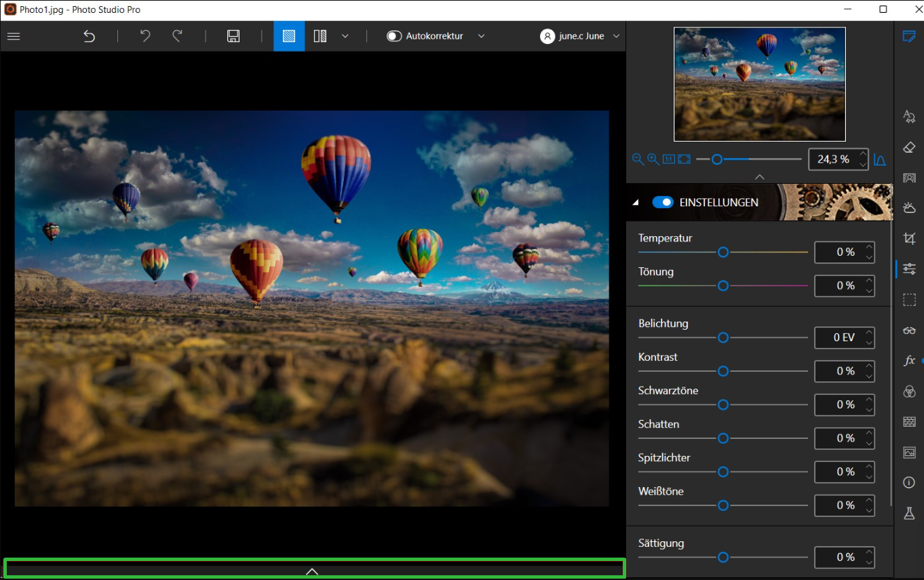924x580 pixels.
Task: Click the zoom level slider
Action: point(749,159)
